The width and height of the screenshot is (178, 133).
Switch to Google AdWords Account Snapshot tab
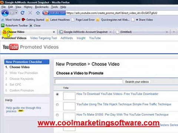(x=85, y=32)
